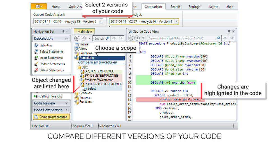The image size is (269, 143).
Task: Click the Compare procedures button
Action: click(x=51, y=117)
